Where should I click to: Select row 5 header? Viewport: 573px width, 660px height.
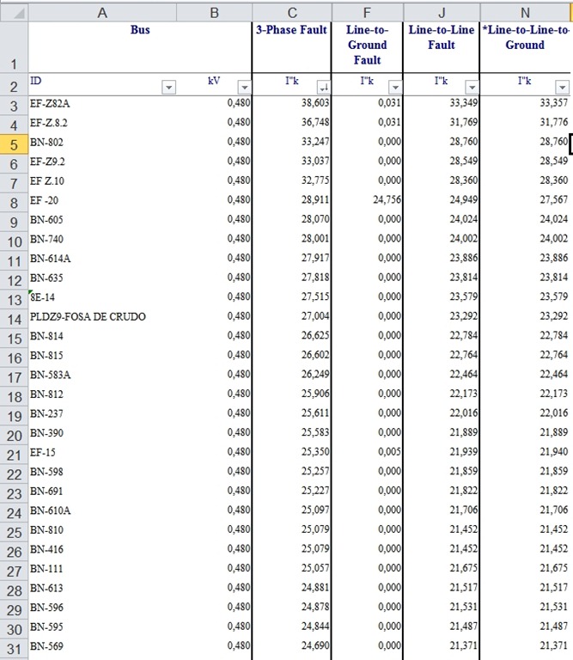click(x=14, y=144)
